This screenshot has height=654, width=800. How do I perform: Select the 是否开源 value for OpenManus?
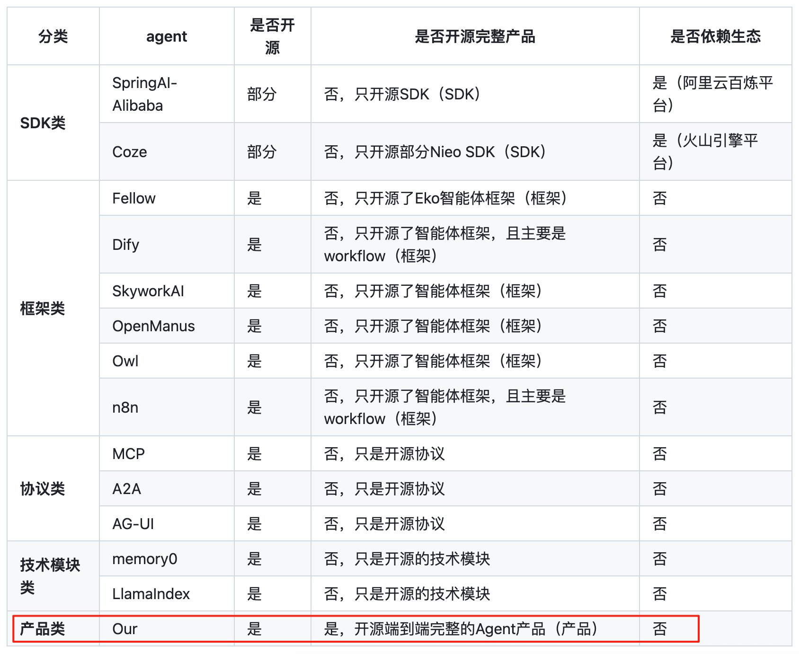coord(255,326)
